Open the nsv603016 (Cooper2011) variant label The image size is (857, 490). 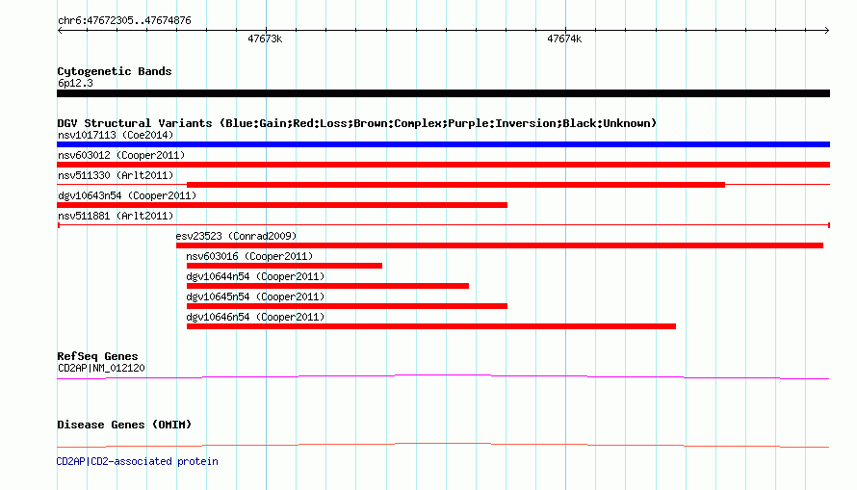[249, 256]
